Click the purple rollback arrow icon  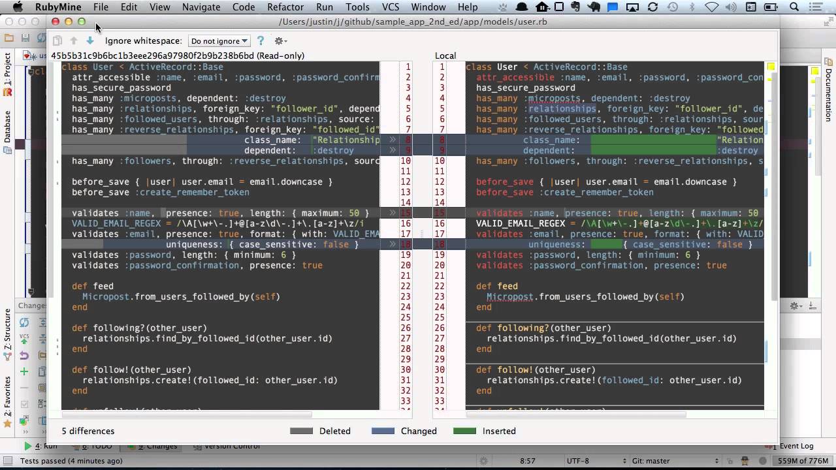24,356
